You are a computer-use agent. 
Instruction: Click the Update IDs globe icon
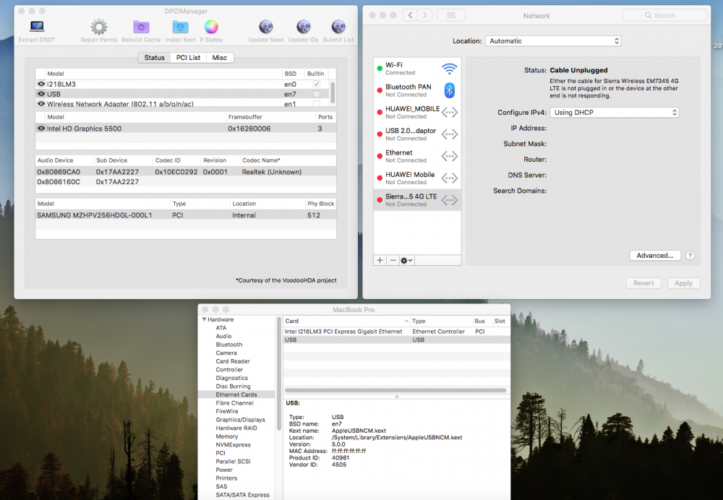(304, 27)
